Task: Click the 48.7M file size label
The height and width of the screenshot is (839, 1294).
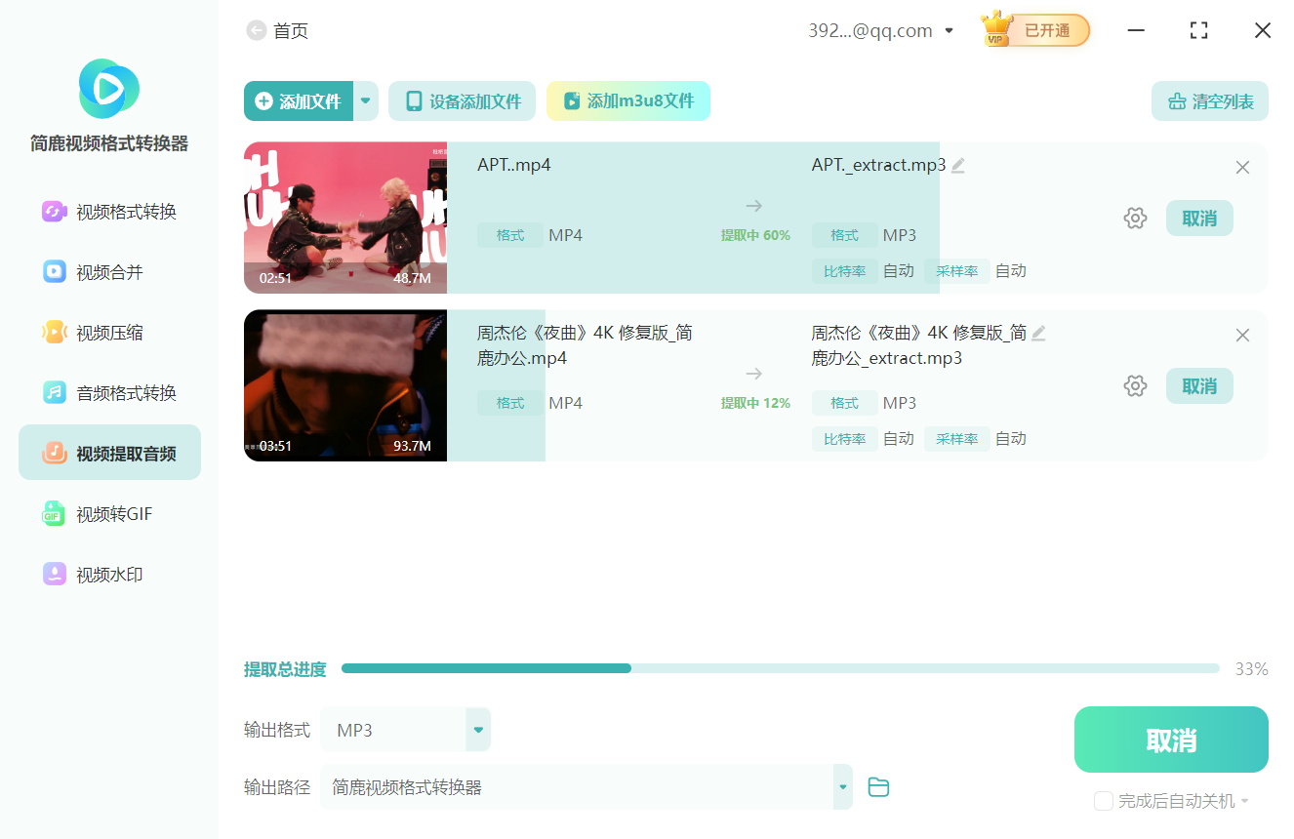Action: 413,278
